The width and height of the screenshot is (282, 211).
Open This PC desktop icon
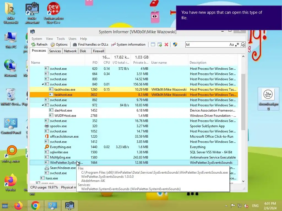[11, 40]
